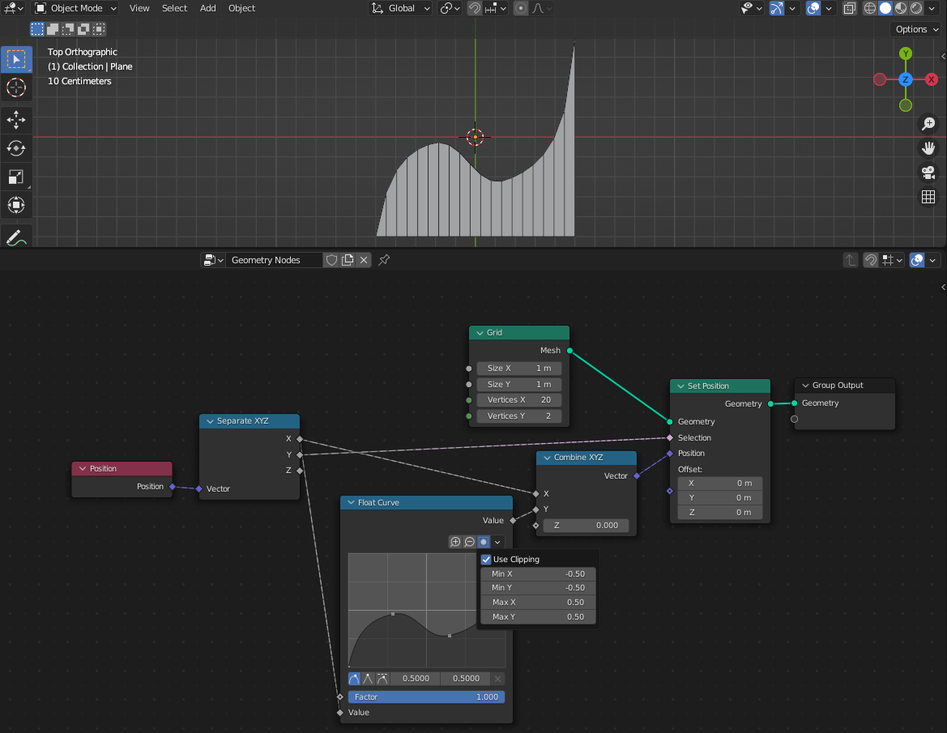Collapse the Float Curve node
947x733 pixels.
click(349, 503)
